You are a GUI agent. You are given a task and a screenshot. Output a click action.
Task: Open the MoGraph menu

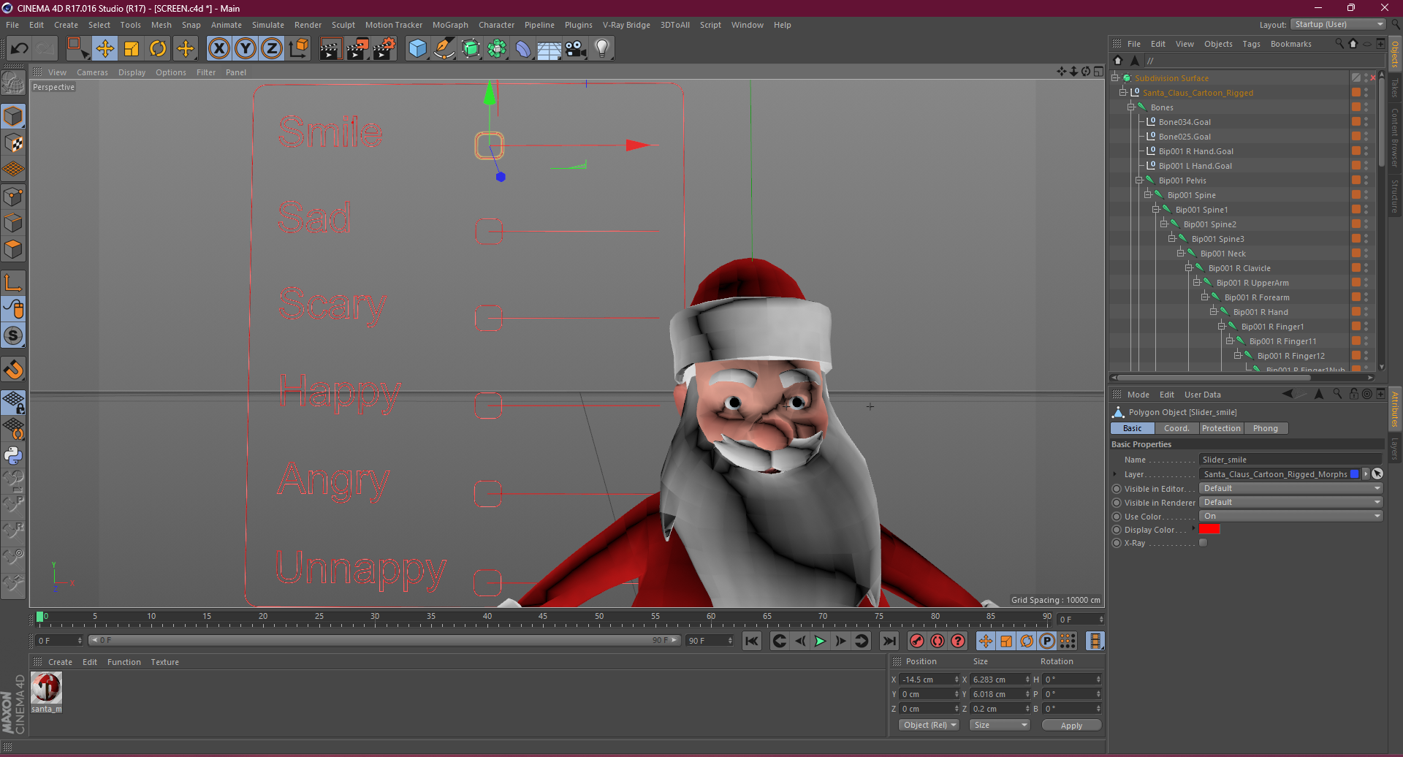click(x=450, y=25)
